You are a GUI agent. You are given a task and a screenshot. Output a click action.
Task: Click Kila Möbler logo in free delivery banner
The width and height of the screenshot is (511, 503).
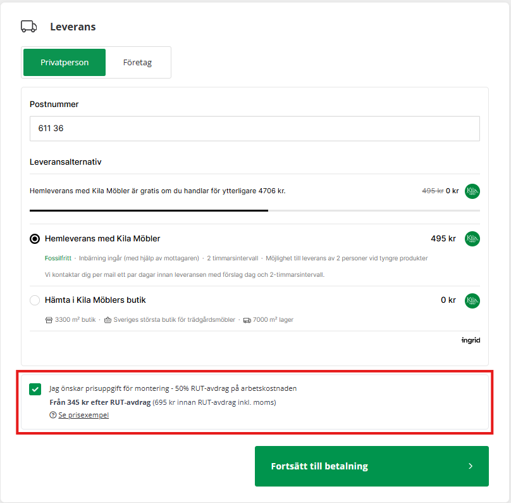[x=472, y=191]
